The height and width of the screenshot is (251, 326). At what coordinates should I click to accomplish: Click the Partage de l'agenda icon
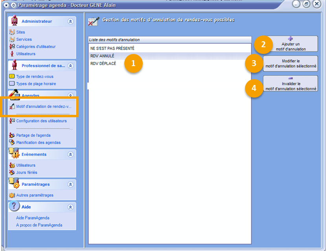(12, 135)
